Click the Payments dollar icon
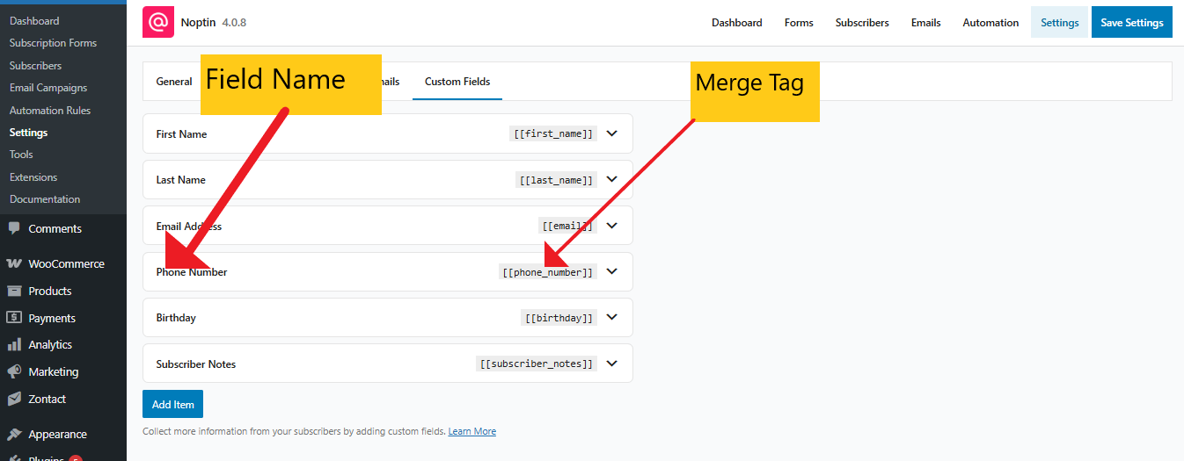The width and height of the screenshot is (1184, 461). 14,318
